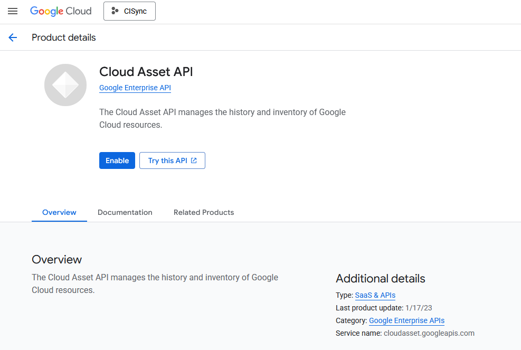Open the CISync project selector
The width and height of the screenshot is (521, 350).
tap(129, 11)
